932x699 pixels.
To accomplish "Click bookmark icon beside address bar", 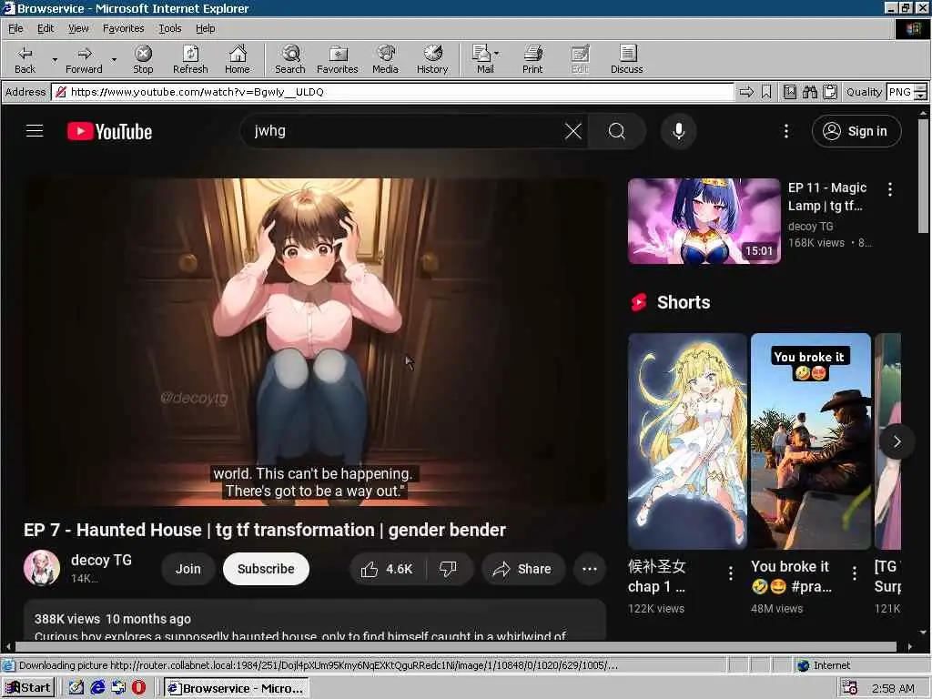I will click(x=766, y=92).
